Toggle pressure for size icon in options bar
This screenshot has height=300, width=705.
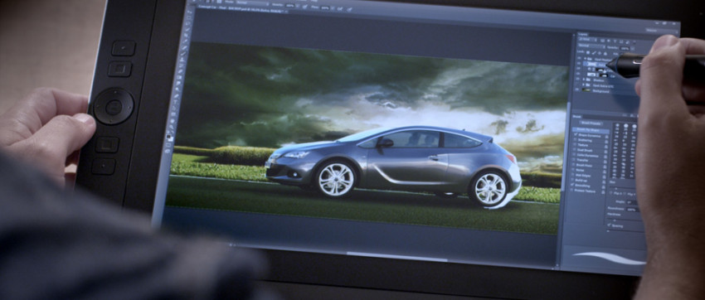click(349, 9)
